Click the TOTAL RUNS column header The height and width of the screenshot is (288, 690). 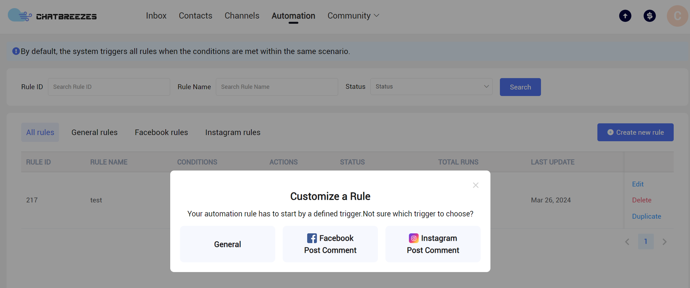(x=458, y=162)
